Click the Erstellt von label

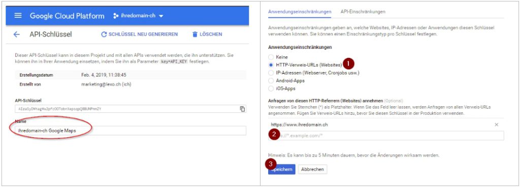pyautogui.click(x=30, y=84)
